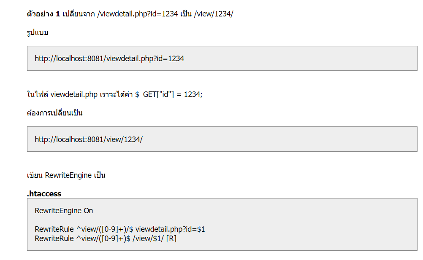Click the RewriteEngine On line

(64, 210)
